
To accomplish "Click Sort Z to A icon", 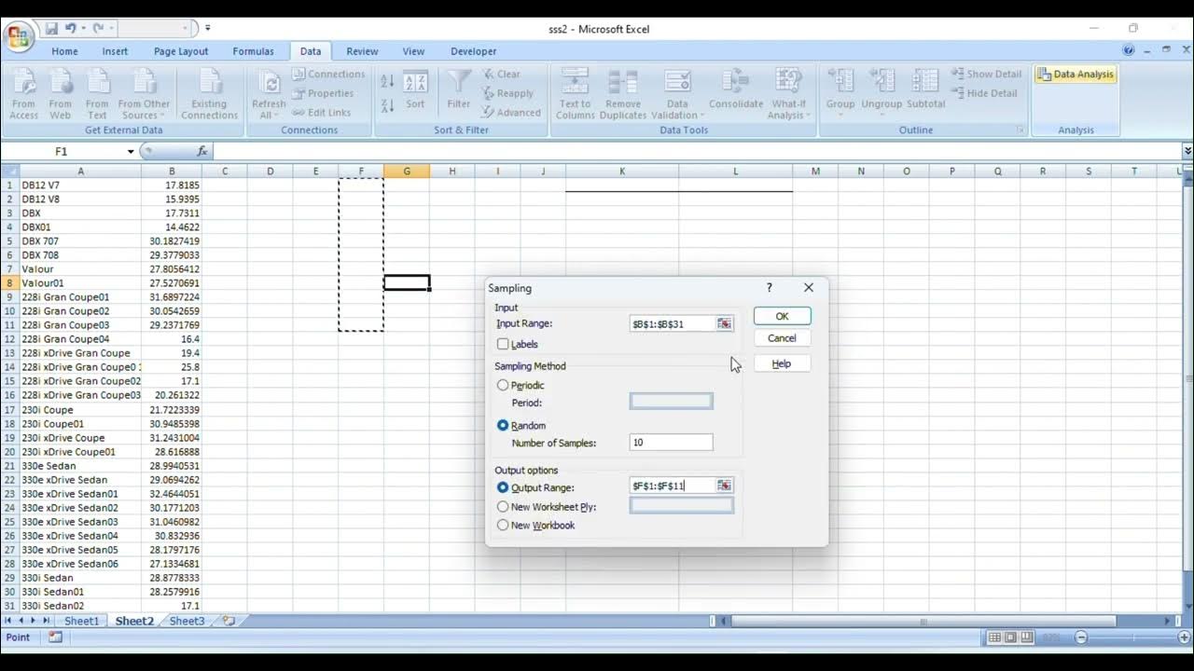I will tap(388, 104).
